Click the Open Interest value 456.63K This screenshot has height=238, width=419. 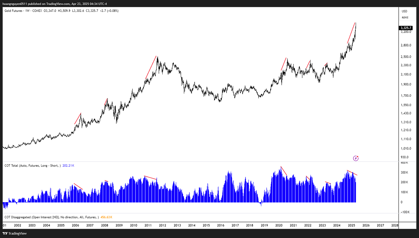click(x=106, y=217)
